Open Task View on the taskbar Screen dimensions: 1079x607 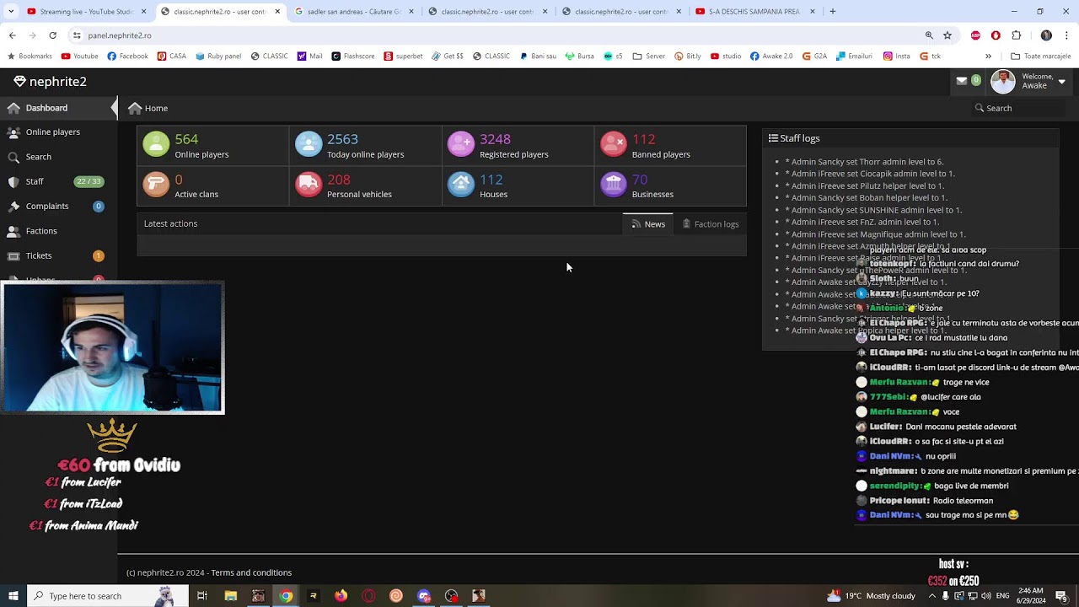coord(202,596)
